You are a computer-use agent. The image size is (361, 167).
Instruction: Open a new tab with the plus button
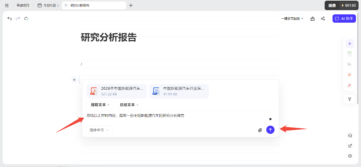pyautogui.click(x=131, y=5)
